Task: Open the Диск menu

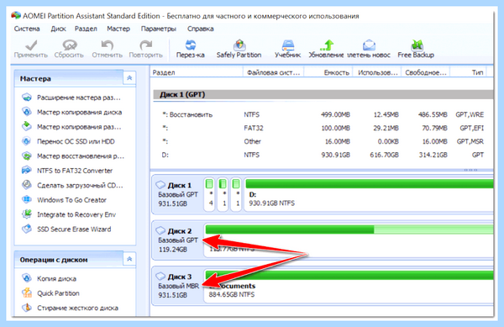Action: tap(58, 29)
